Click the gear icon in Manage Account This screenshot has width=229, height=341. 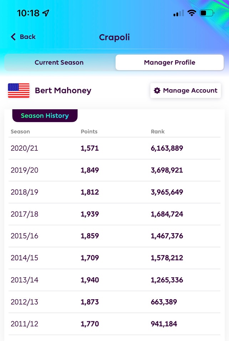point(157,90)
